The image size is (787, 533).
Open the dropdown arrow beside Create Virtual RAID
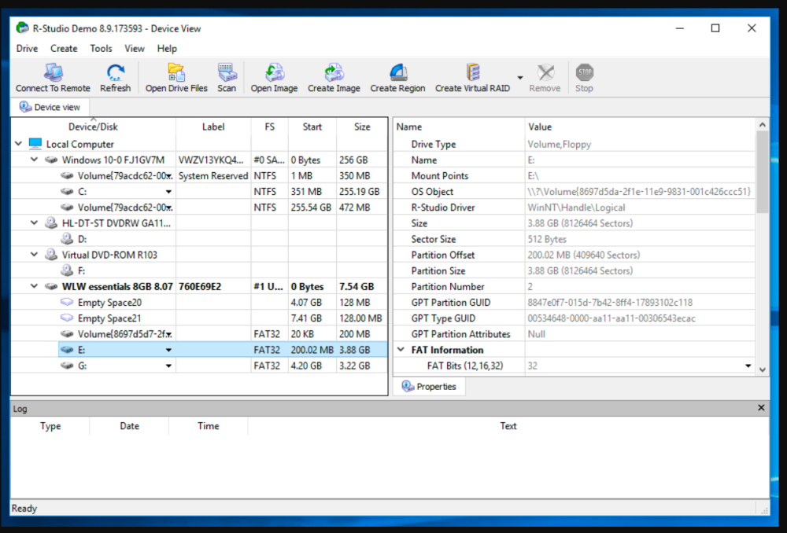pos(519,77)
